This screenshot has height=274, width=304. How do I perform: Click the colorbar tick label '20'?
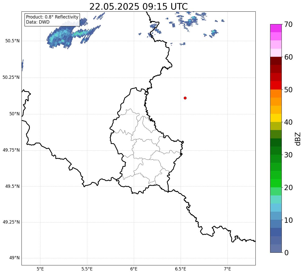288,188
